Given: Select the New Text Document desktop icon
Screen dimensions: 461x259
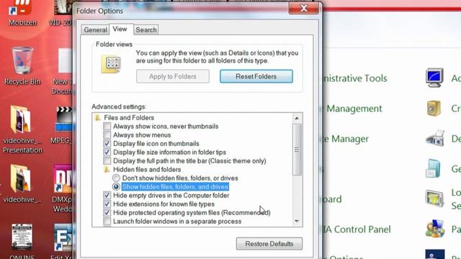Looking at the screenshot, I should [x=65, y=60].
